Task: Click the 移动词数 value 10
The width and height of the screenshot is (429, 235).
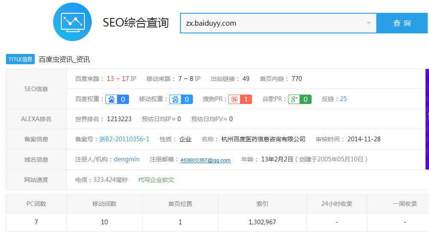Action: coord(104,222)
